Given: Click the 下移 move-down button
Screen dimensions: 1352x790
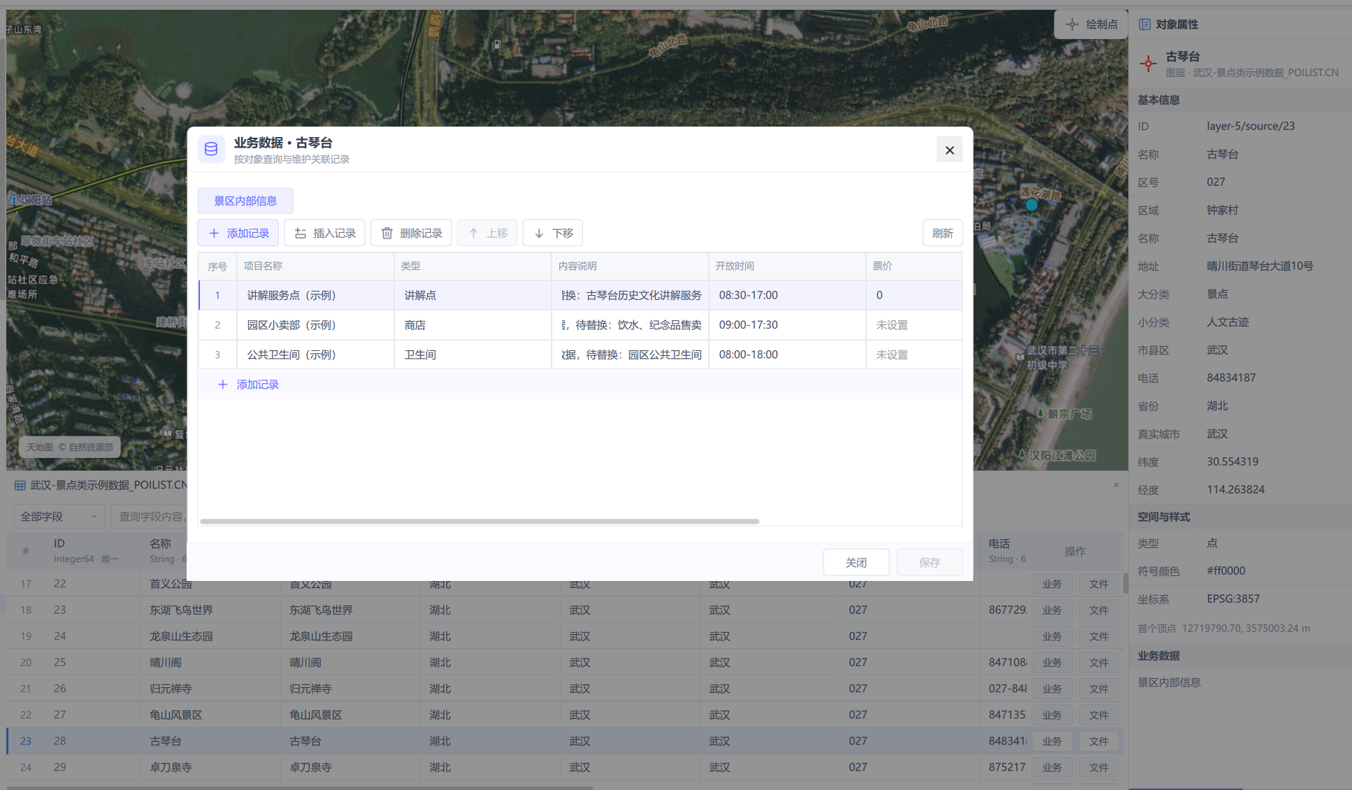Looking at the screenshot, I should [553, 233].
